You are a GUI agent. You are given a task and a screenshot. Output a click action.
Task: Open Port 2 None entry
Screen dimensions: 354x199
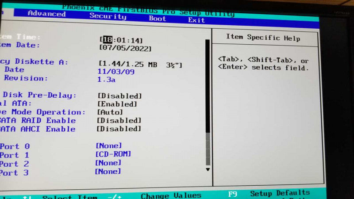(108, 163)
